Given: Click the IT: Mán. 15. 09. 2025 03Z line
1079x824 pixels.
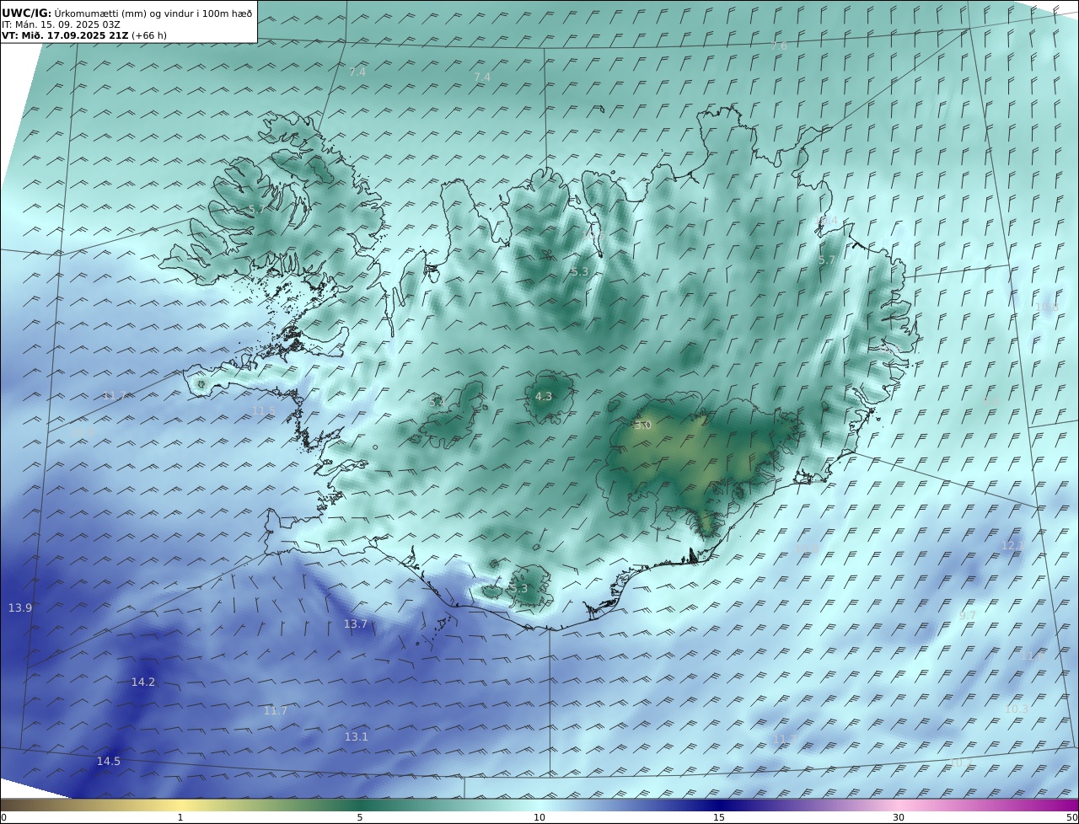Looking at the screenshot, I should click(x=61, y=24).
